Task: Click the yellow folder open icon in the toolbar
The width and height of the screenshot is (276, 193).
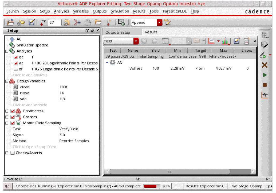Action: (x=98, y=22)
